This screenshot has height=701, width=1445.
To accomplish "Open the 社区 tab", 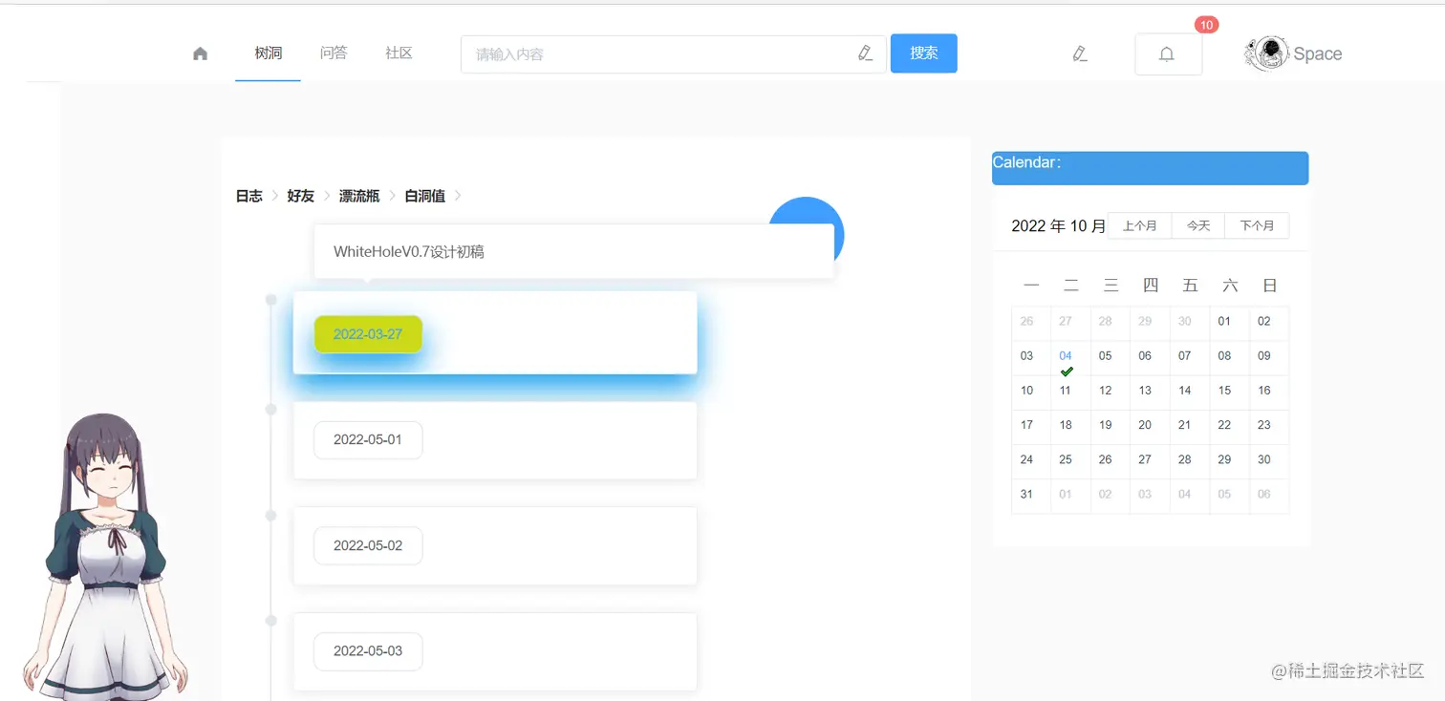I will 399,53.
